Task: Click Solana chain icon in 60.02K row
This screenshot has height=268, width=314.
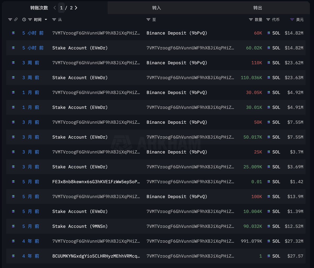Action: (13, 48)
